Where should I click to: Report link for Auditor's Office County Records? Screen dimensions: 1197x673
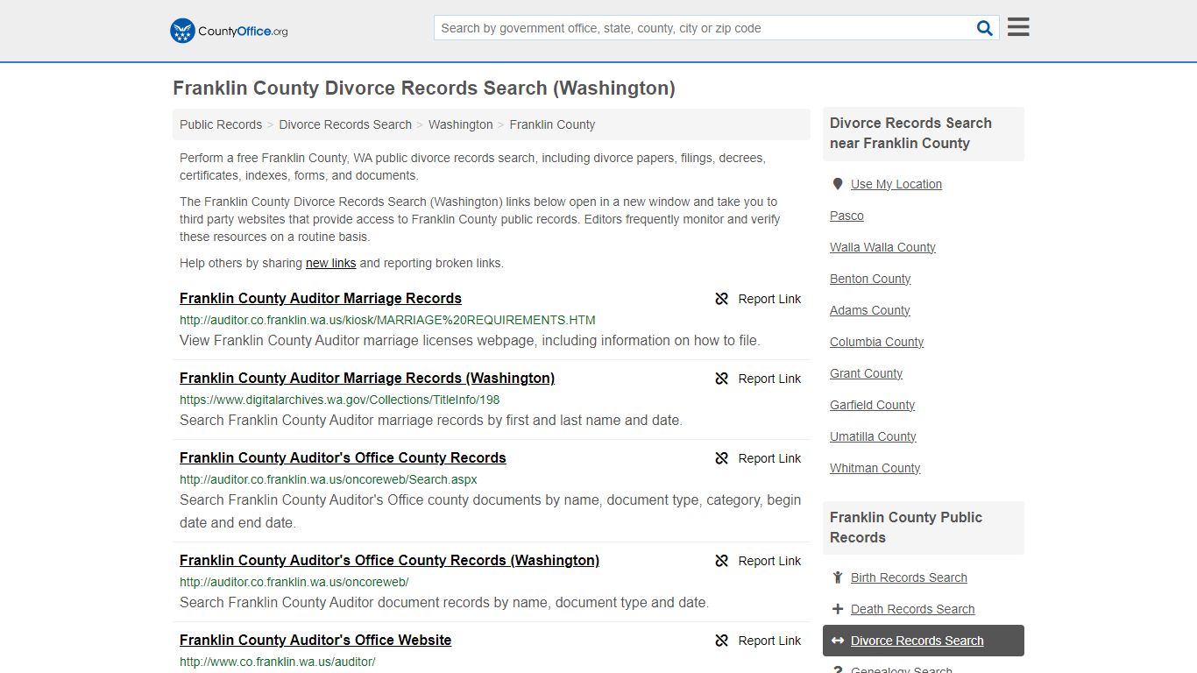point(769,458)
